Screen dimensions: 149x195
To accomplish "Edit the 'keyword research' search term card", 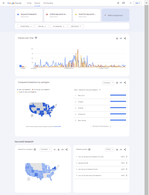I will click(29, 15).
